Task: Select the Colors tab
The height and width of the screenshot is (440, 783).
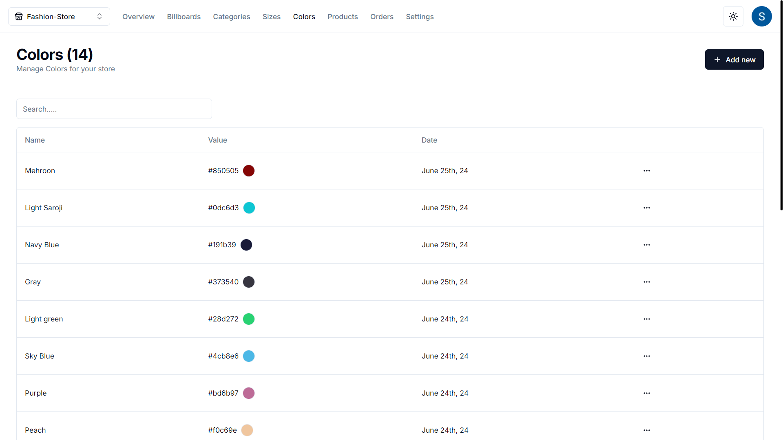Action: tap(304, 17)
